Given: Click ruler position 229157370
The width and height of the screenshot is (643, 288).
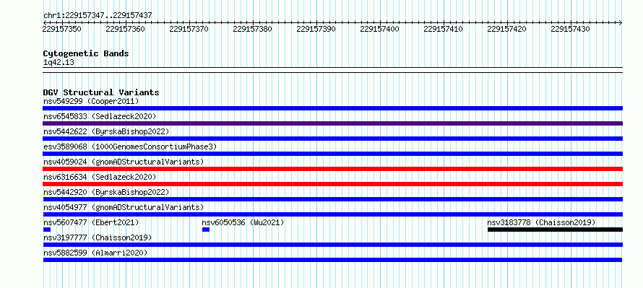Looking at the screenshot, I should coord(189,29).
